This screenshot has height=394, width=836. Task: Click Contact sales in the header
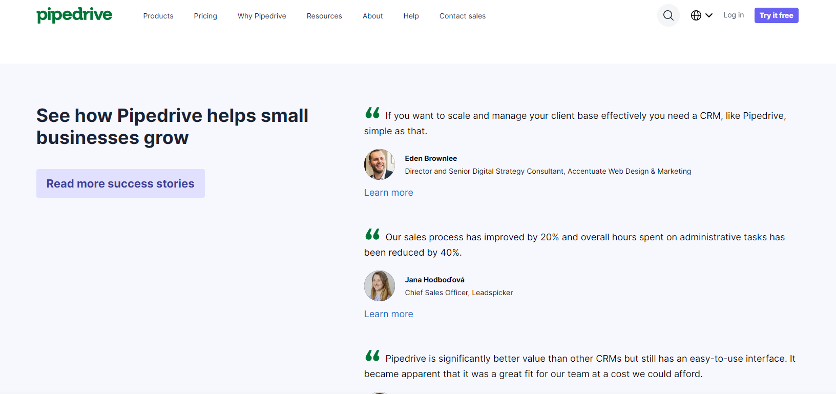point(463,16)
